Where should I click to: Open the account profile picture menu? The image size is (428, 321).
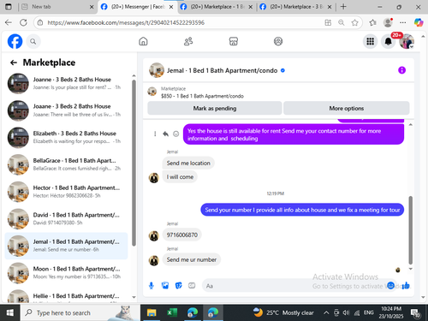coord(407,41)
